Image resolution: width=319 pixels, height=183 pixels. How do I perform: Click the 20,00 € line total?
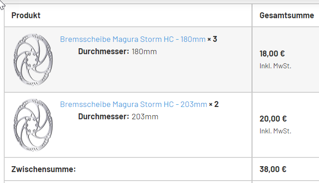coord(273,119)
